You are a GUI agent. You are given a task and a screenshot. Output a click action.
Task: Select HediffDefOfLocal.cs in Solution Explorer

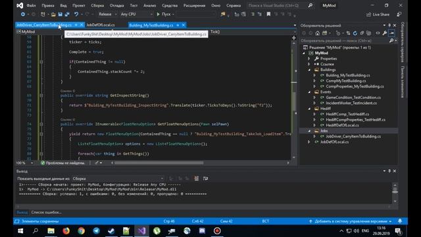point(342,125)
